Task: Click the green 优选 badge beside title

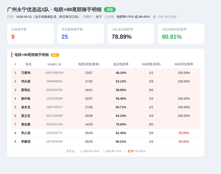Action: [x=110, y=10]
